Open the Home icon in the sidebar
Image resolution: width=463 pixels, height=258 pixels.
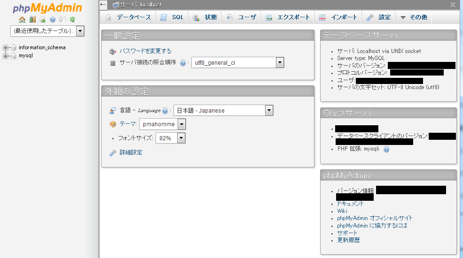pyautogui.click(x=22, y=20)
